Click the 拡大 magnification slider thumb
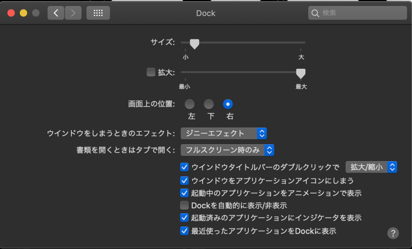The width and height of the screenshot is (412, 249). pos(301,74)
